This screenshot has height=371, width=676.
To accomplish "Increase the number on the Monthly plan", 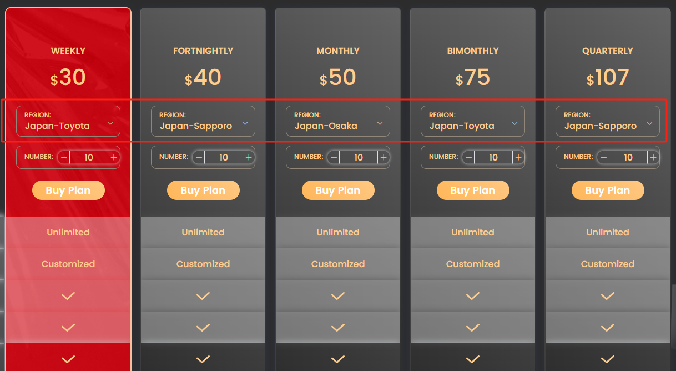I will 383,157.
